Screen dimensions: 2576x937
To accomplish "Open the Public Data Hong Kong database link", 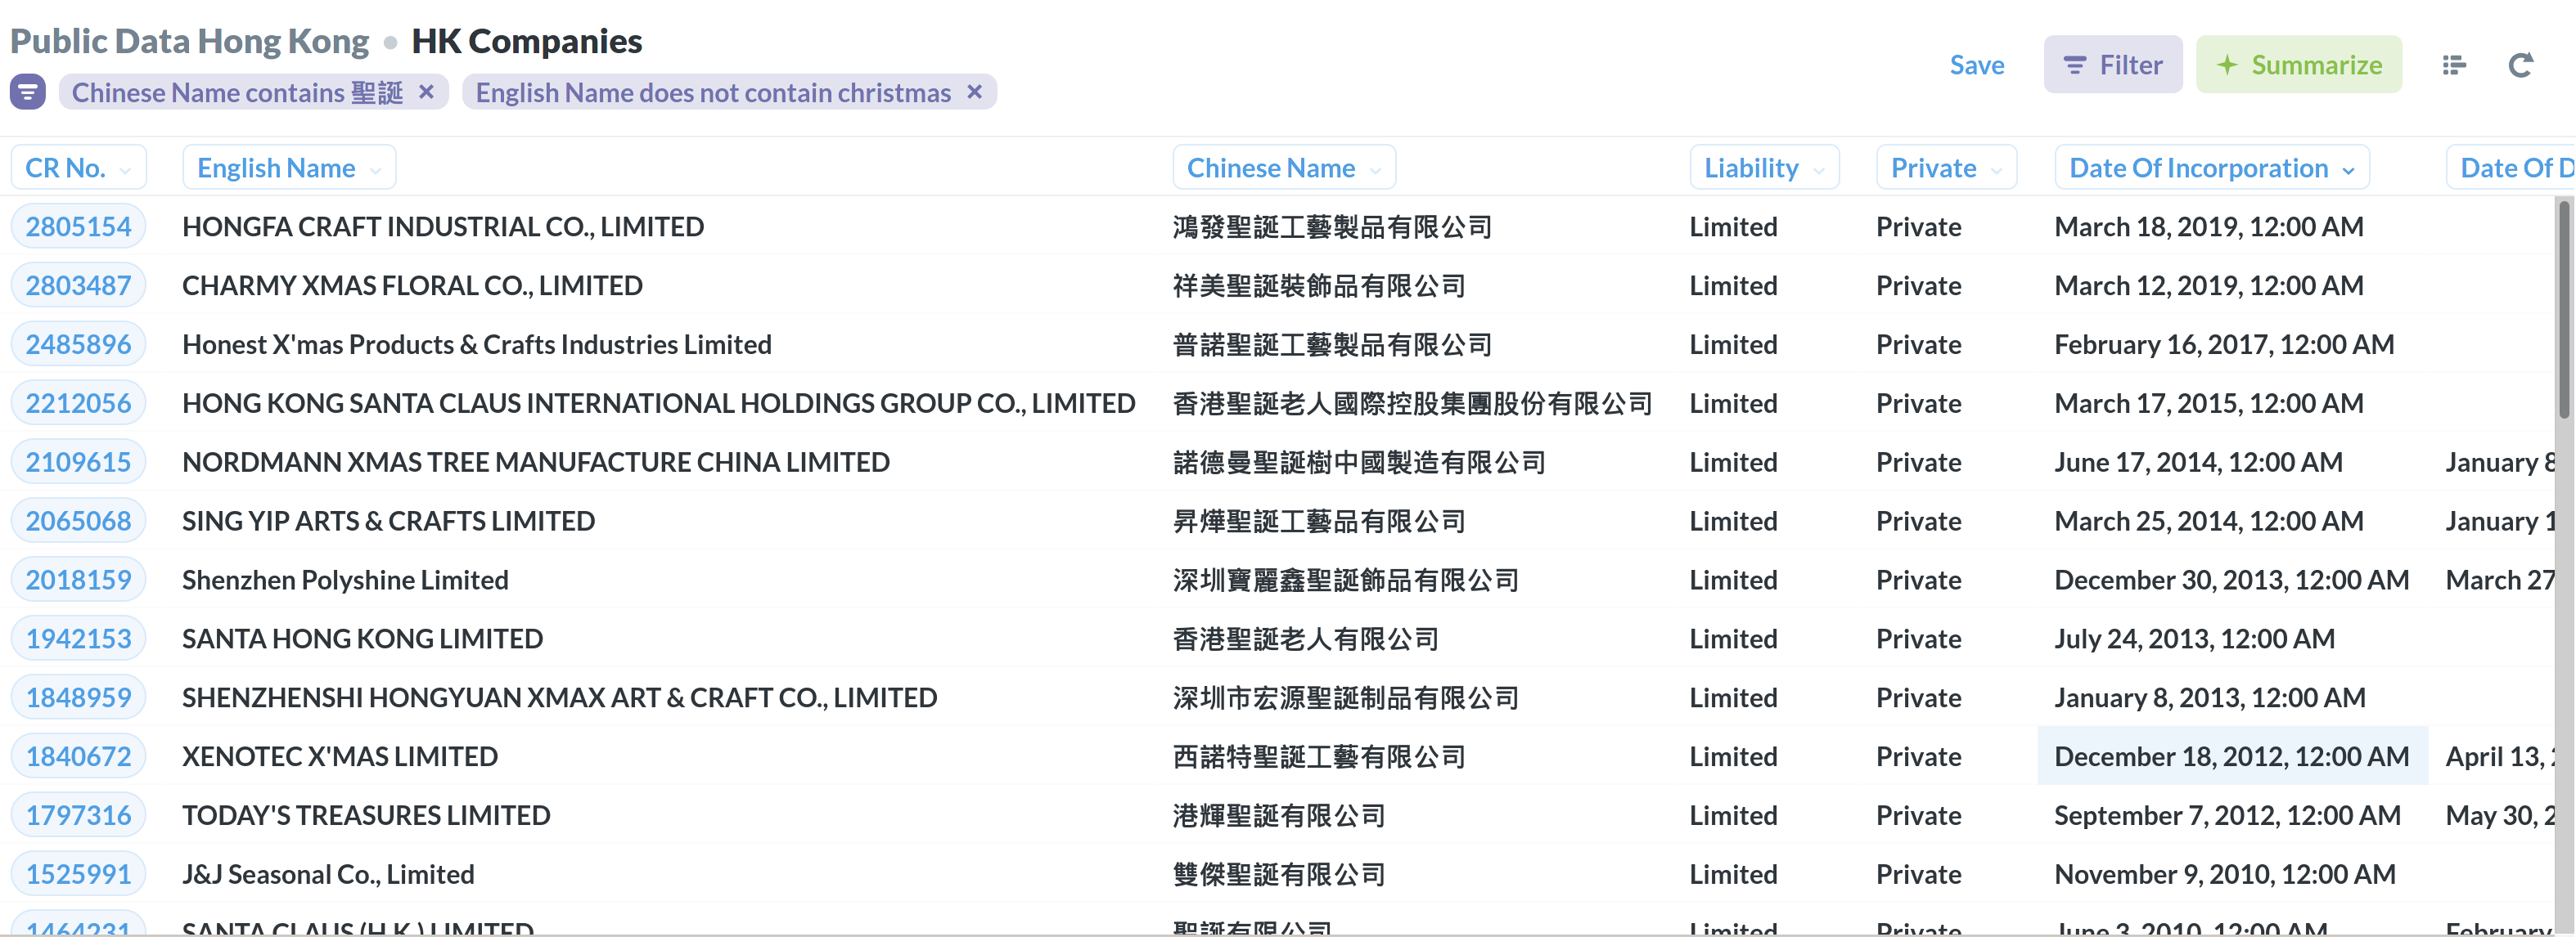I will click(x=189, y=41).
